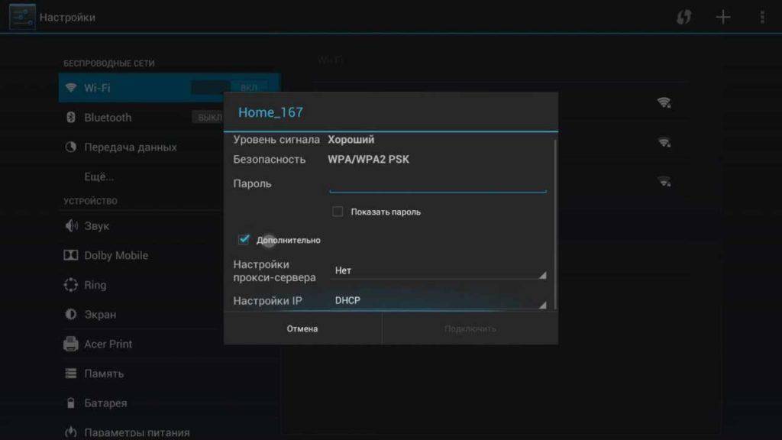This screenshot has height=440, width=782.
Task: Tap the data usage icon
Action: tap(71, 147)
